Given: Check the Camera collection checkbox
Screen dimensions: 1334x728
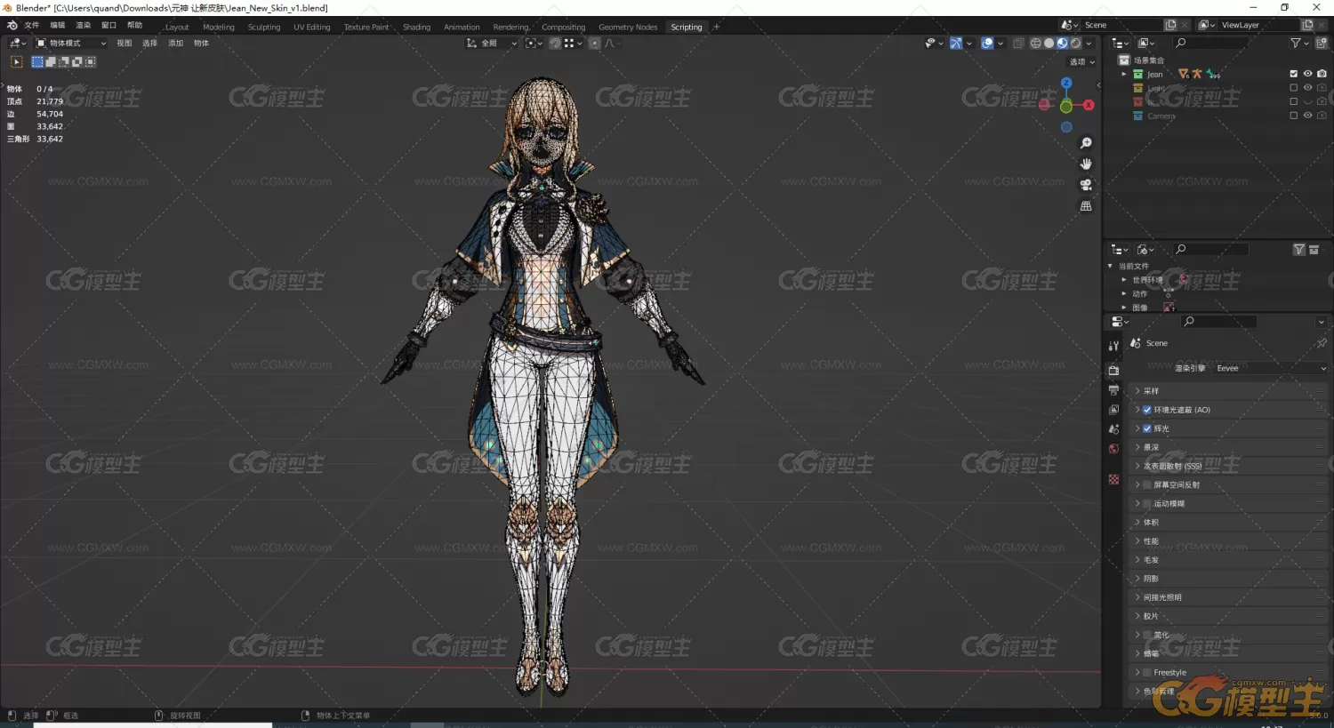Looking at the screenshot, I should (1294, 116).
